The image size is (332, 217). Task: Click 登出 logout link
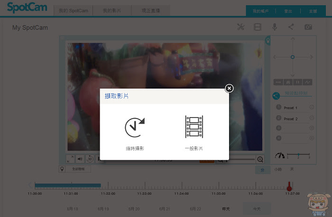[288, 11]
